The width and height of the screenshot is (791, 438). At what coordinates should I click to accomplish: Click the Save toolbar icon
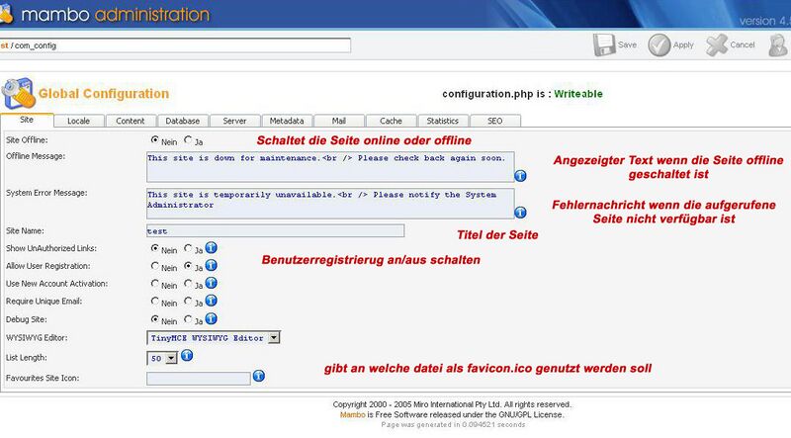[604, 44]
